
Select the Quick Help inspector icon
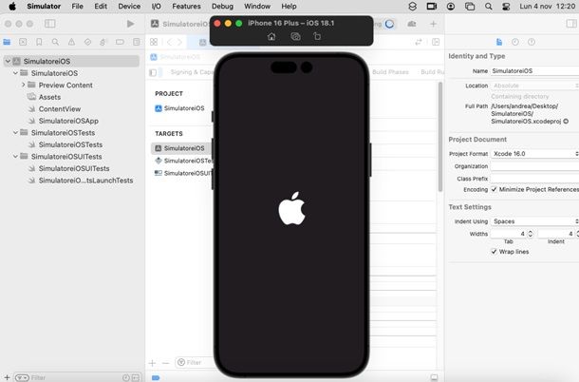click(532, 42)
